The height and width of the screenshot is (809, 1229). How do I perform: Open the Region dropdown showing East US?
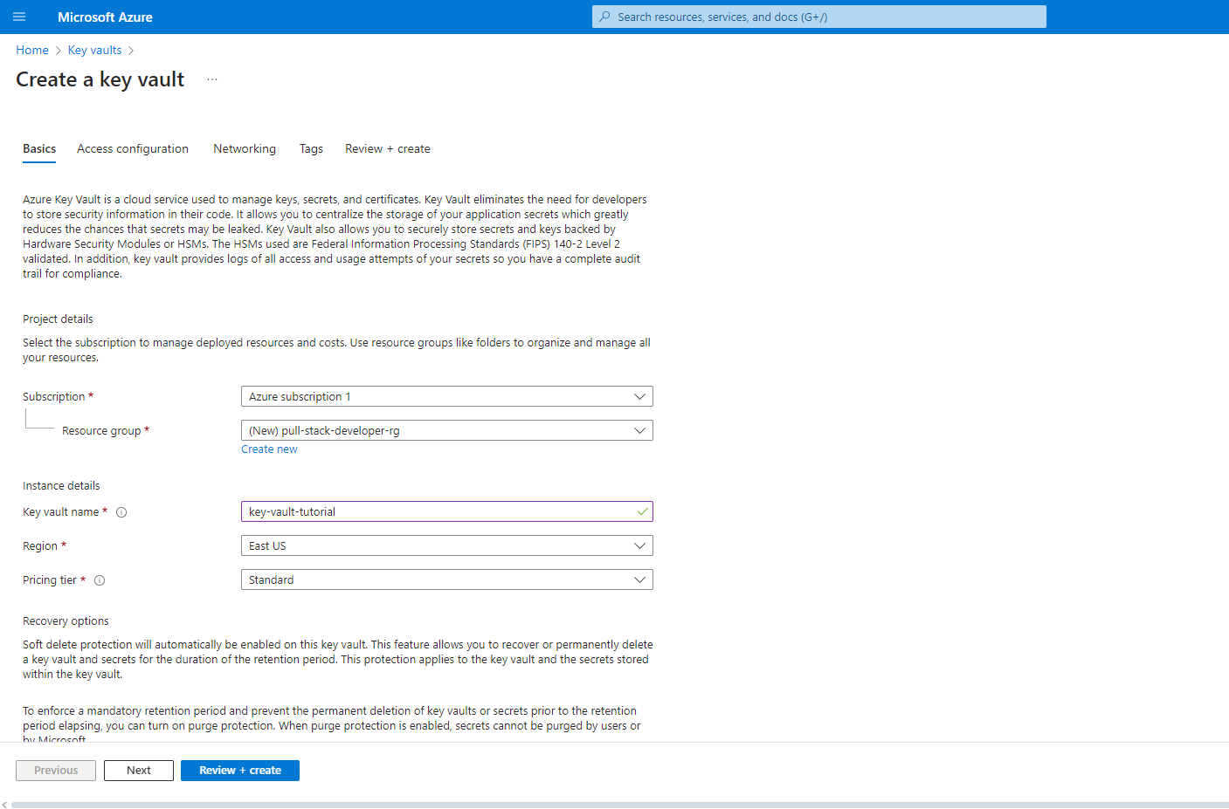446,545
